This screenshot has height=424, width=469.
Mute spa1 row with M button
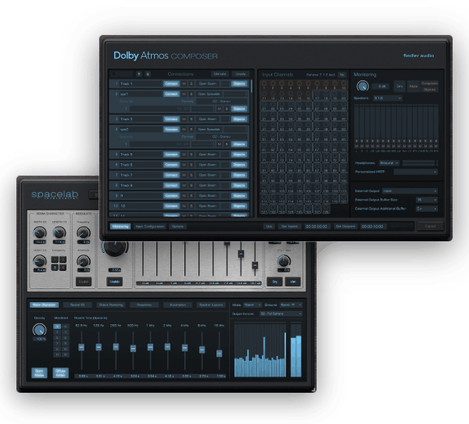[x=184, y=94]
